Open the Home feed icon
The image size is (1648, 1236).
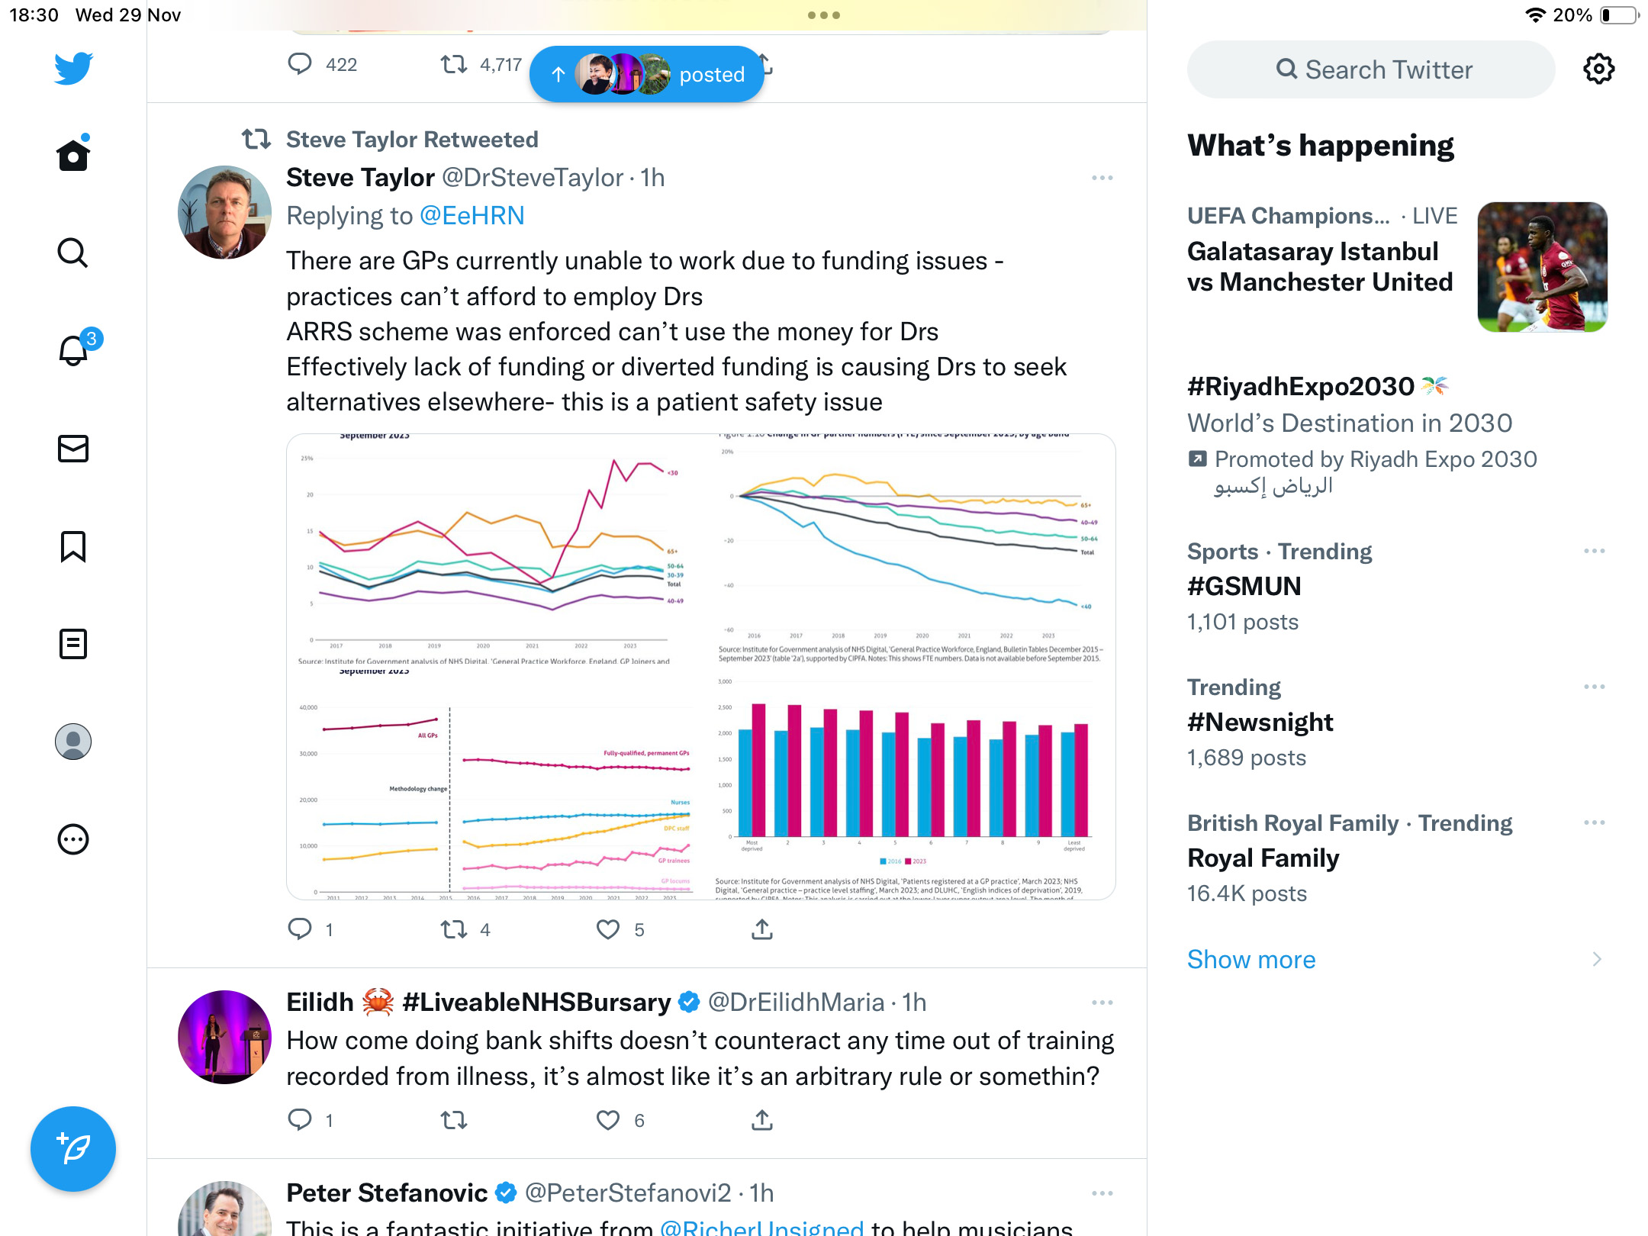(x=73, y=154)
